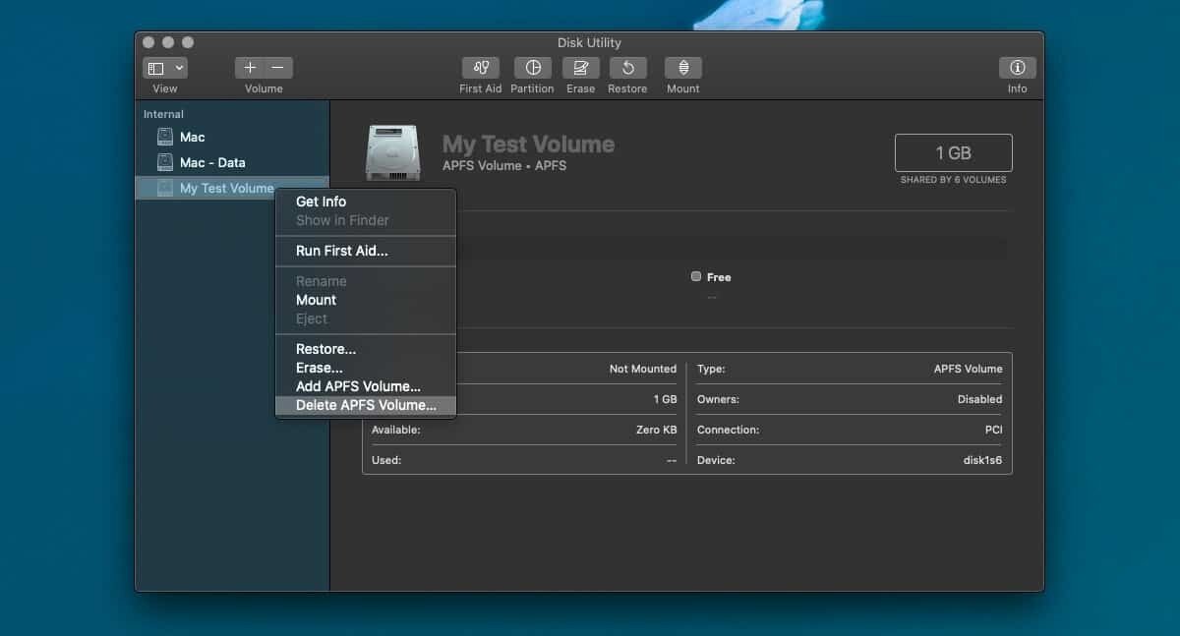Image resolution: width=1180 pixels, height=636 pixels.
Task: Choose Run First Aid... menu entry
Action: pos(341,251)
